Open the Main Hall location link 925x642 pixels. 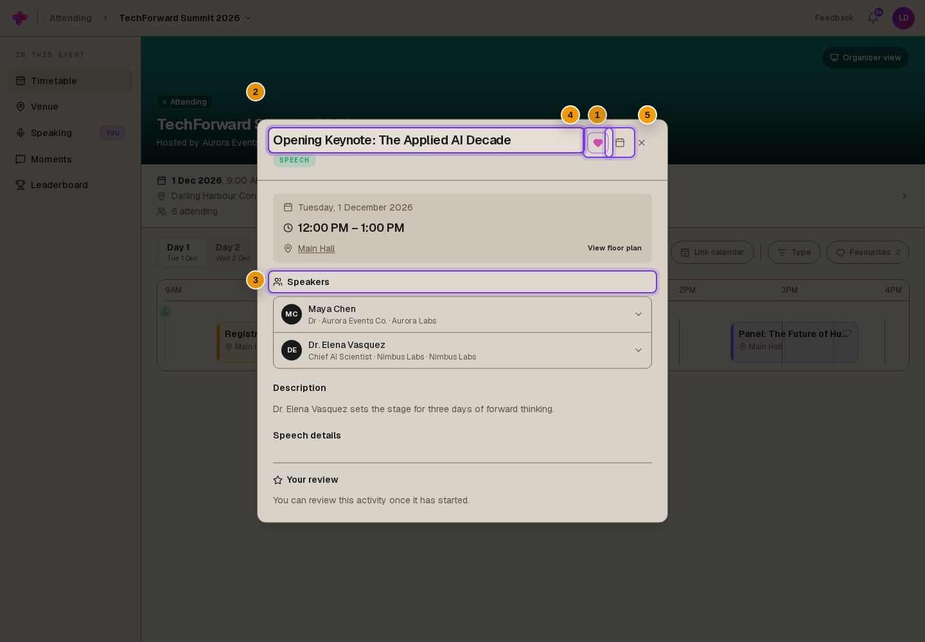click(x=316, y=248)
